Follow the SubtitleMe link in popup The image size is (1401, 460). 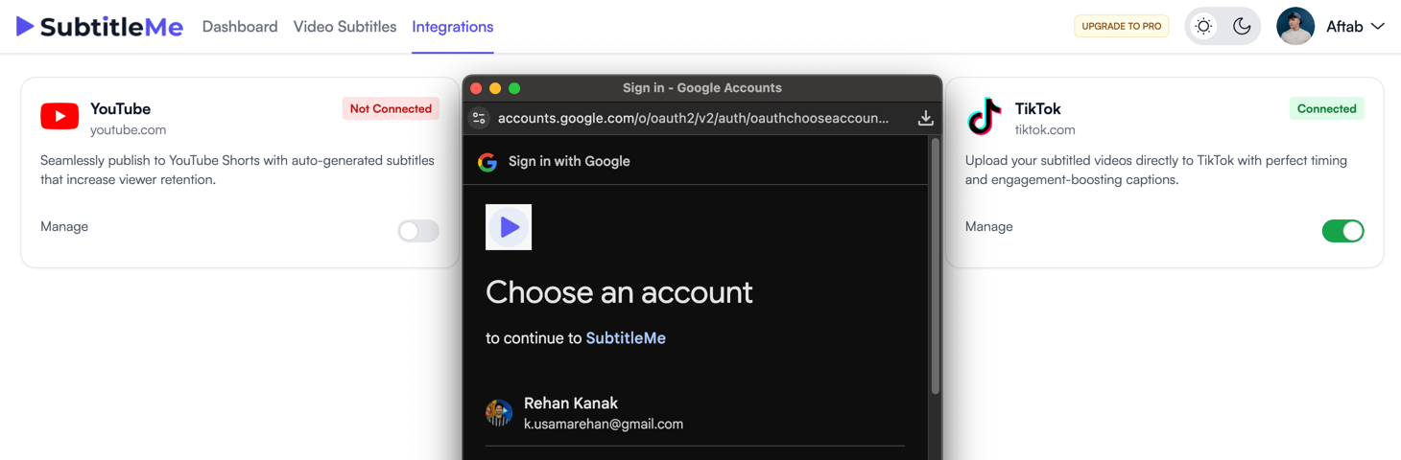tap(626, 338)
